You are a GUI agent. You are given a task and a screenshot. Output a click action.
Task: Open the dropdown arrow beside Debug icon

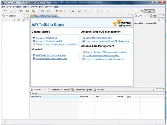(24, 11)
